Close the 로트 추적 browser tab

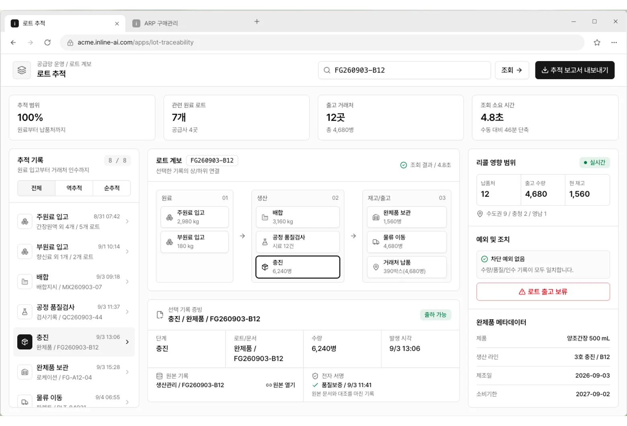[x=117, y=23]
